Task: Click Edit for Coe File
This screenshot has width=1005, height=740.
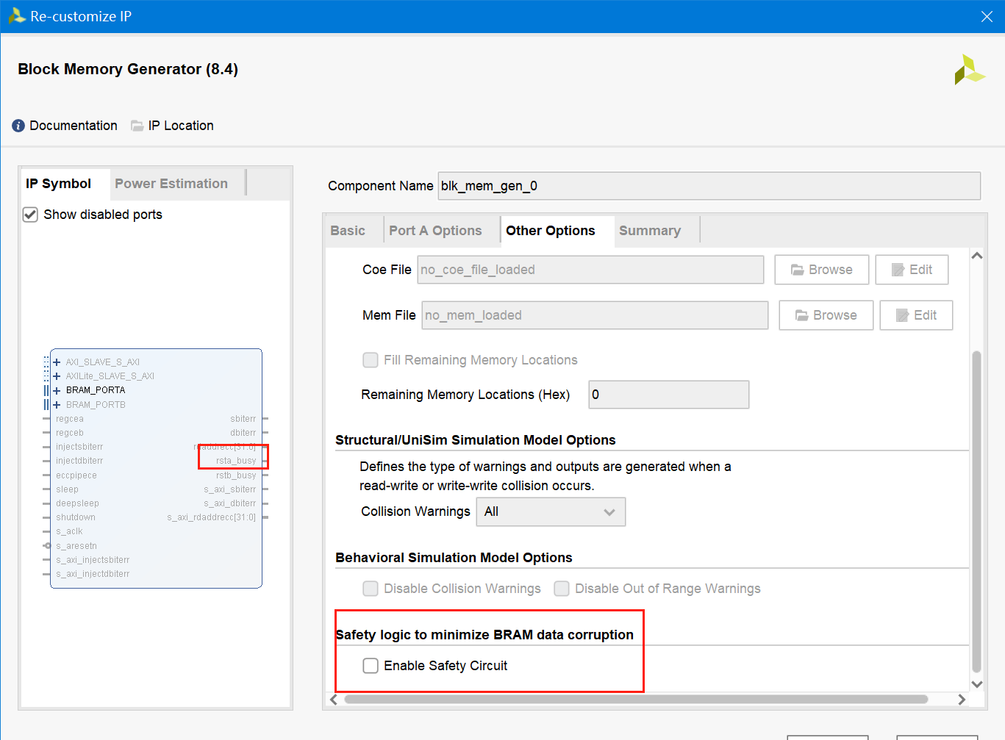Action: pyautogui.click(x=912, y=270)
